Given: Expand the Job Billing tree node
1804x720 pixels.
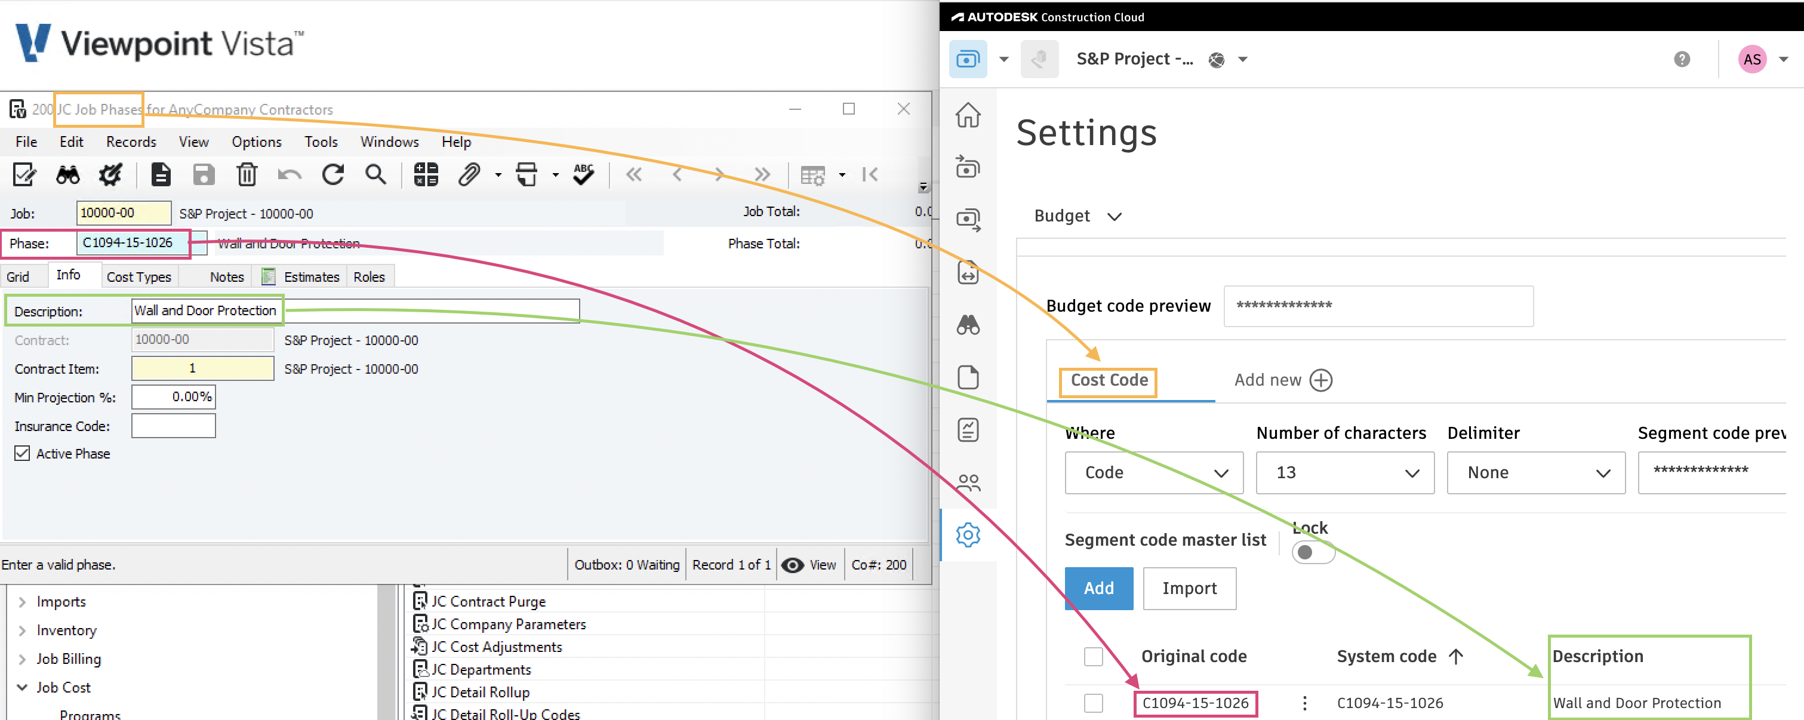Looking at the screenshot, I should pos(21,659).
